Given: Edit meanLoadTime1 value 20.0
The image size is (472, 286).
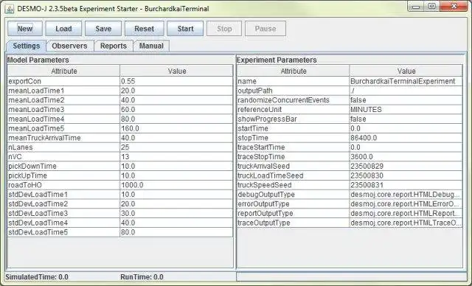Looking at the screenshot, I should point(176,91).
